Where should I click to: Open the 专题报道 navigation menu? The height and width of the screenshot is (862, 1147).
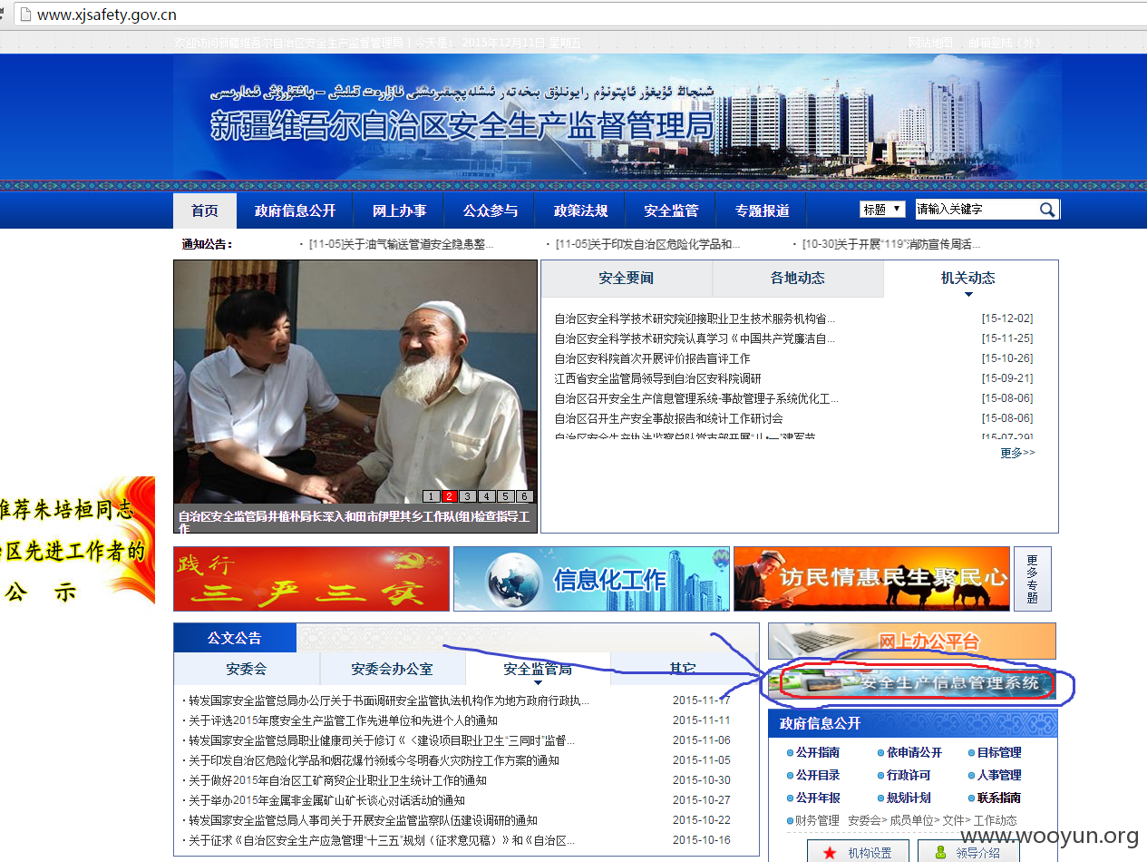pos(763,211)
